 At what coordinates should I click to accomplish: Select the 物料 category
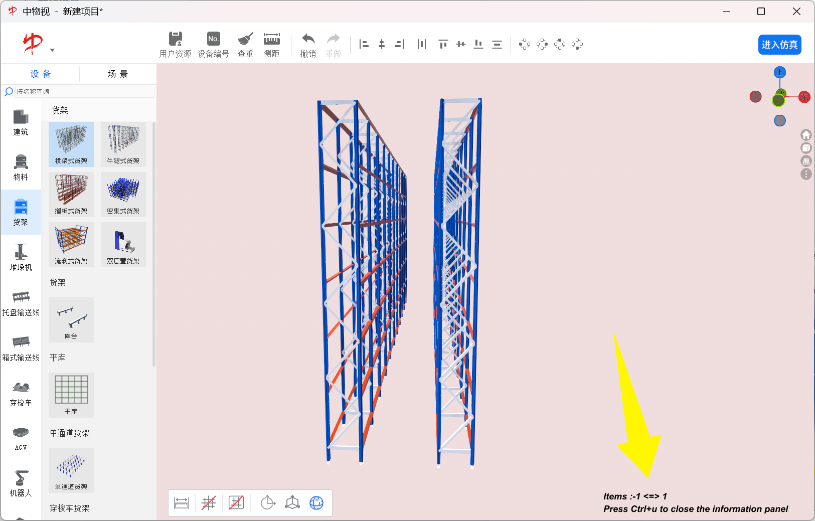click(21, 167)
